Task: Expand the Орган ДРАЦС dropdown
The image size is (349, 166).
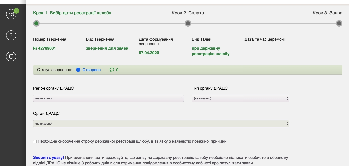Action: (x=161, y=124)
